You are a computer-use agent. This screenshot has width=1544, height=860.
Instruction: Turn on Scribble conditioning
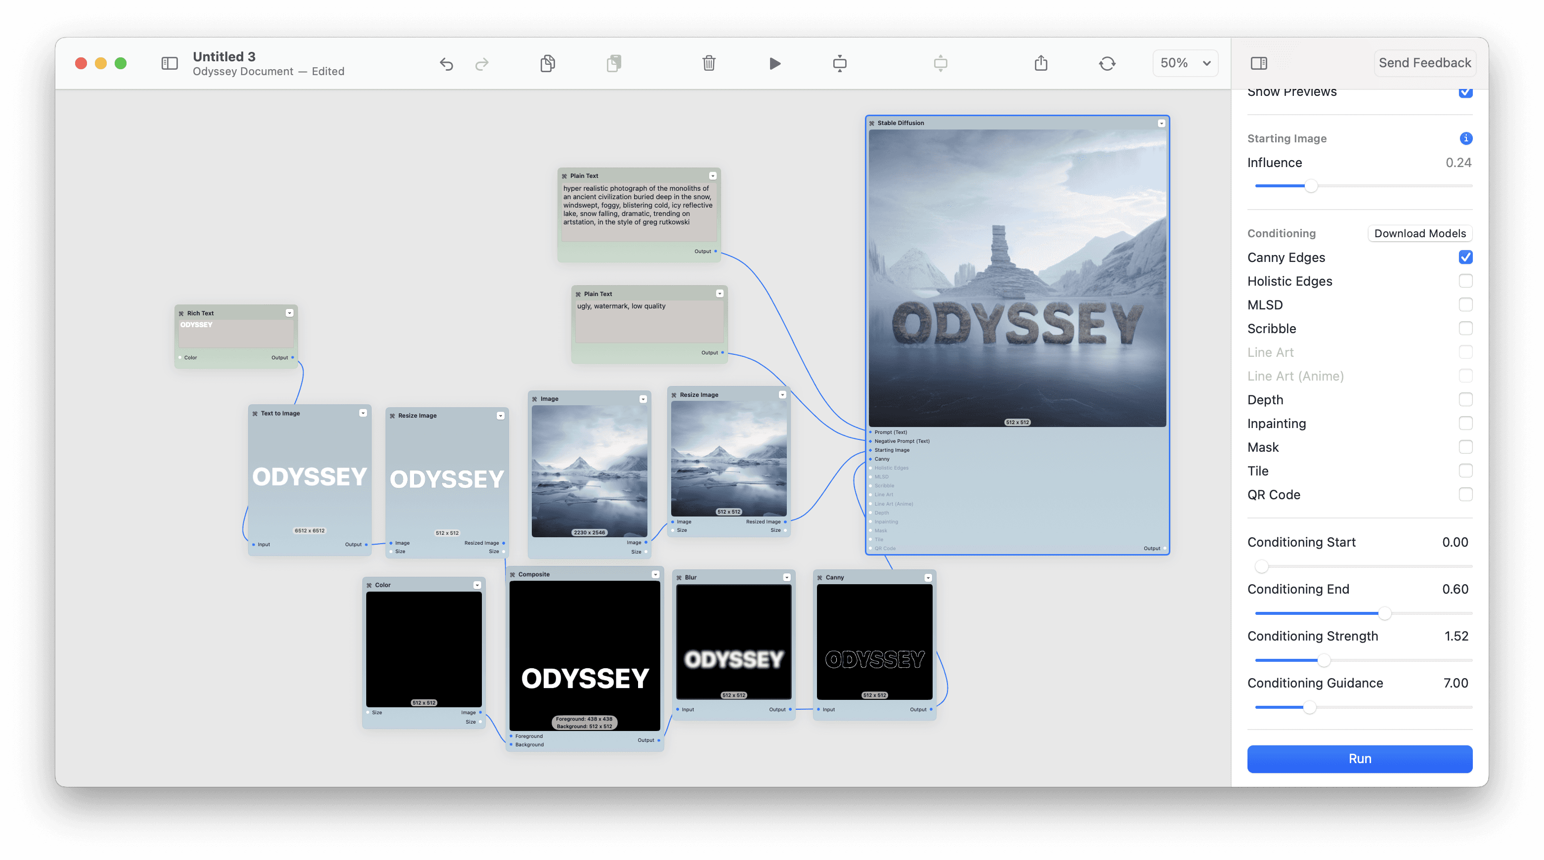click(1465, 328)
